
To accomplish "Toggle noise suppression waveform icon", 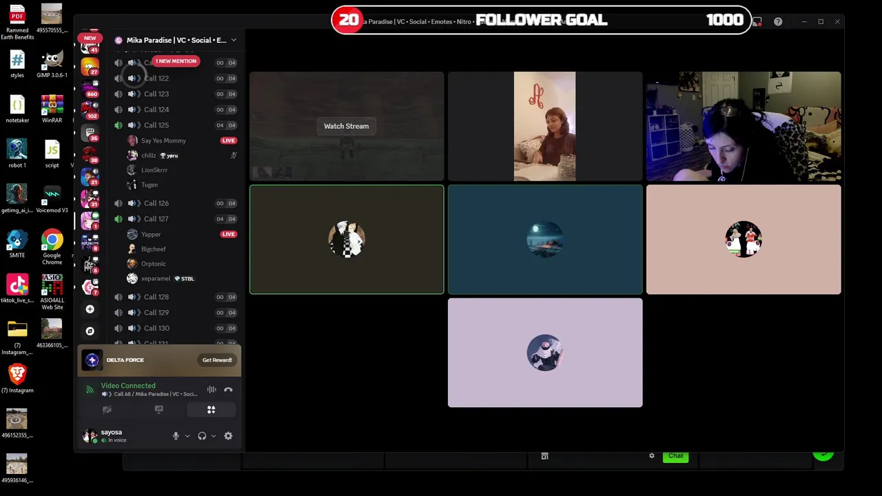I will pos(212,390).
